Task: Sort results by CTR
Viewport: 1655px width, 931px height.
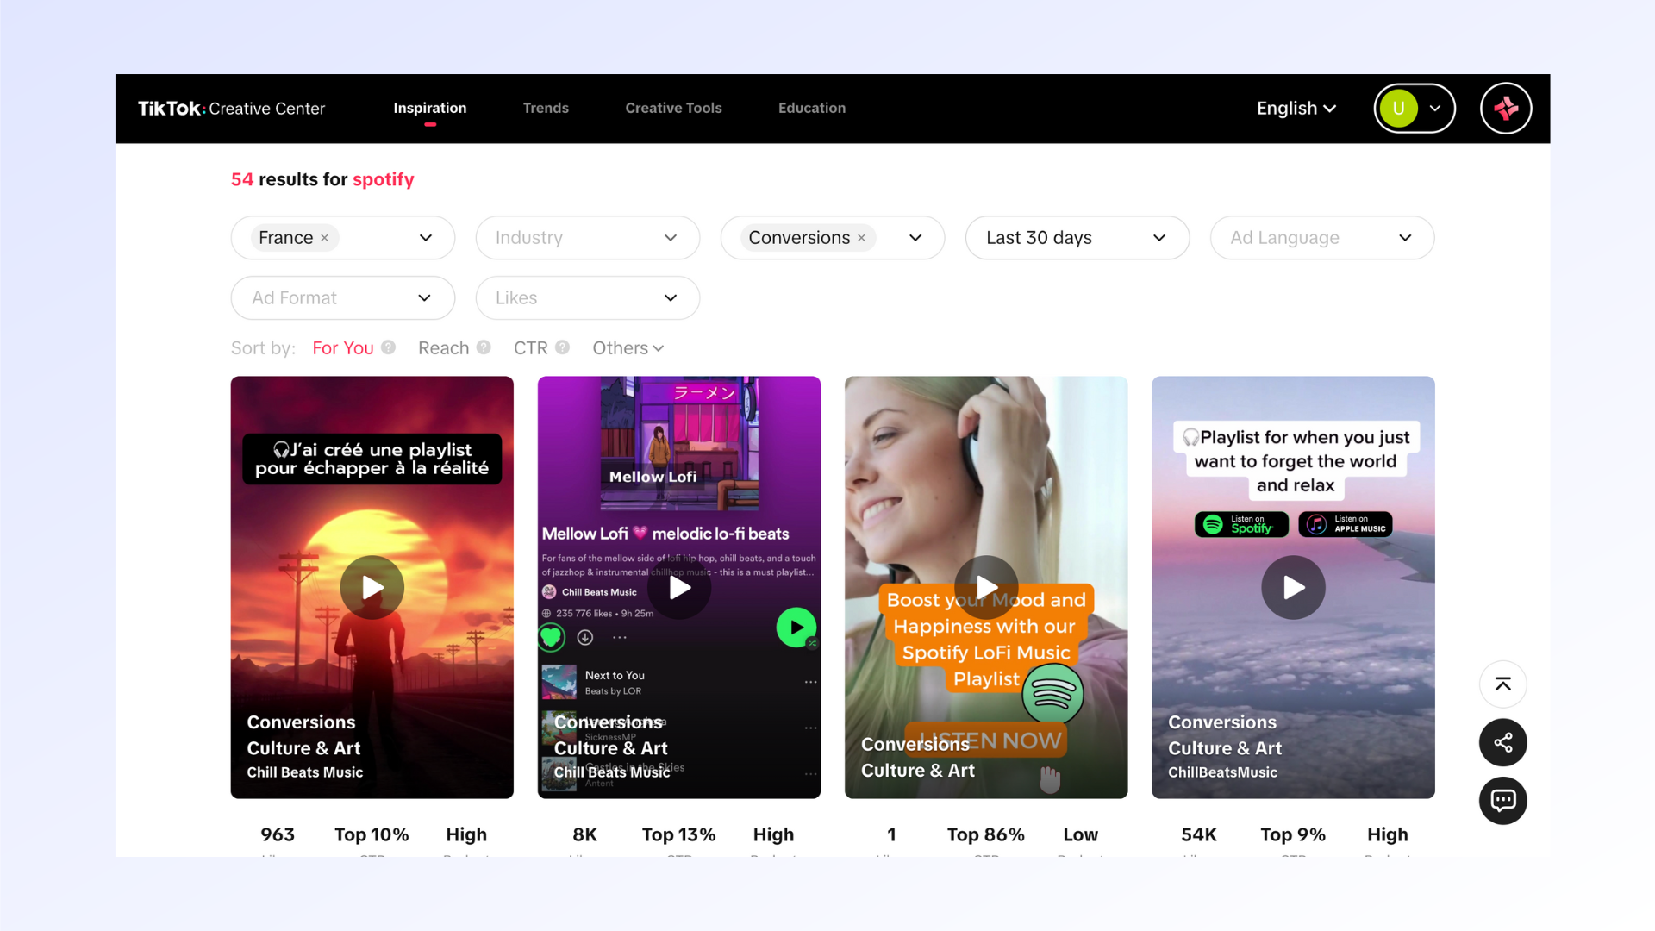Action: (x=531, y=348)
